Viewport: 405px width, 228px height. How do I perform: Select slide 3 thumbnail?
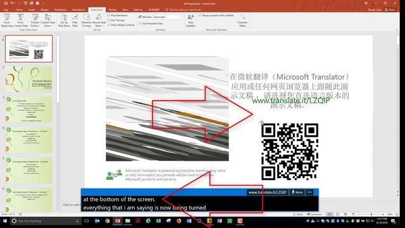point(29,110)
